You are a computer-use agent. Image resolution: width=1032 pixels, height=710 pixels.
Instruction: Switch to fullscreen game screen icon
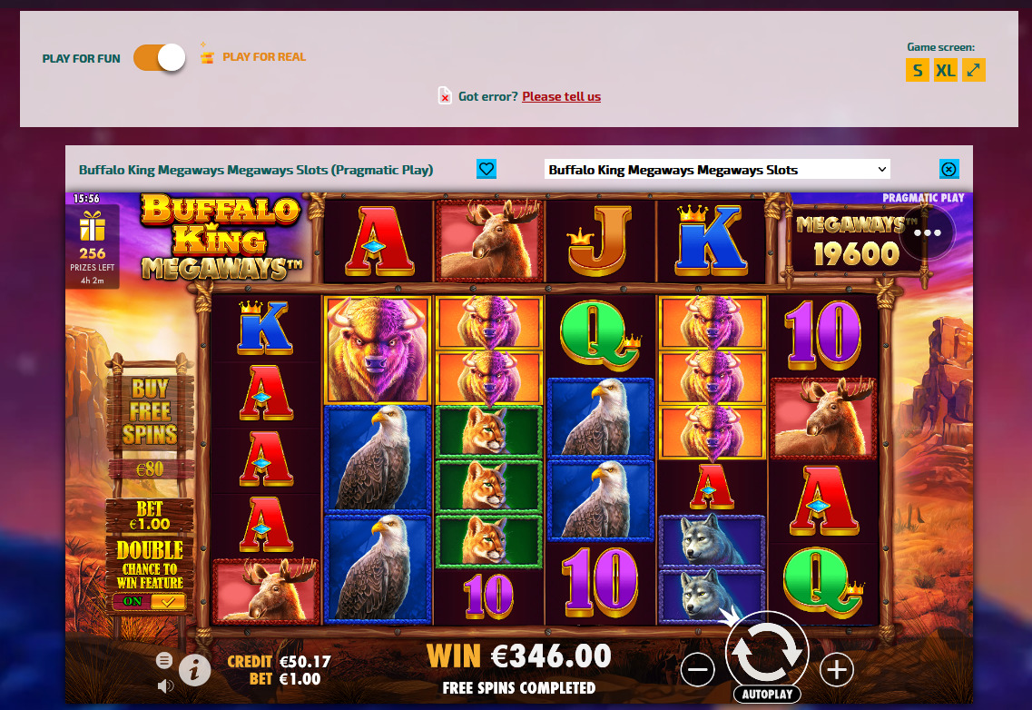(973, 70)
